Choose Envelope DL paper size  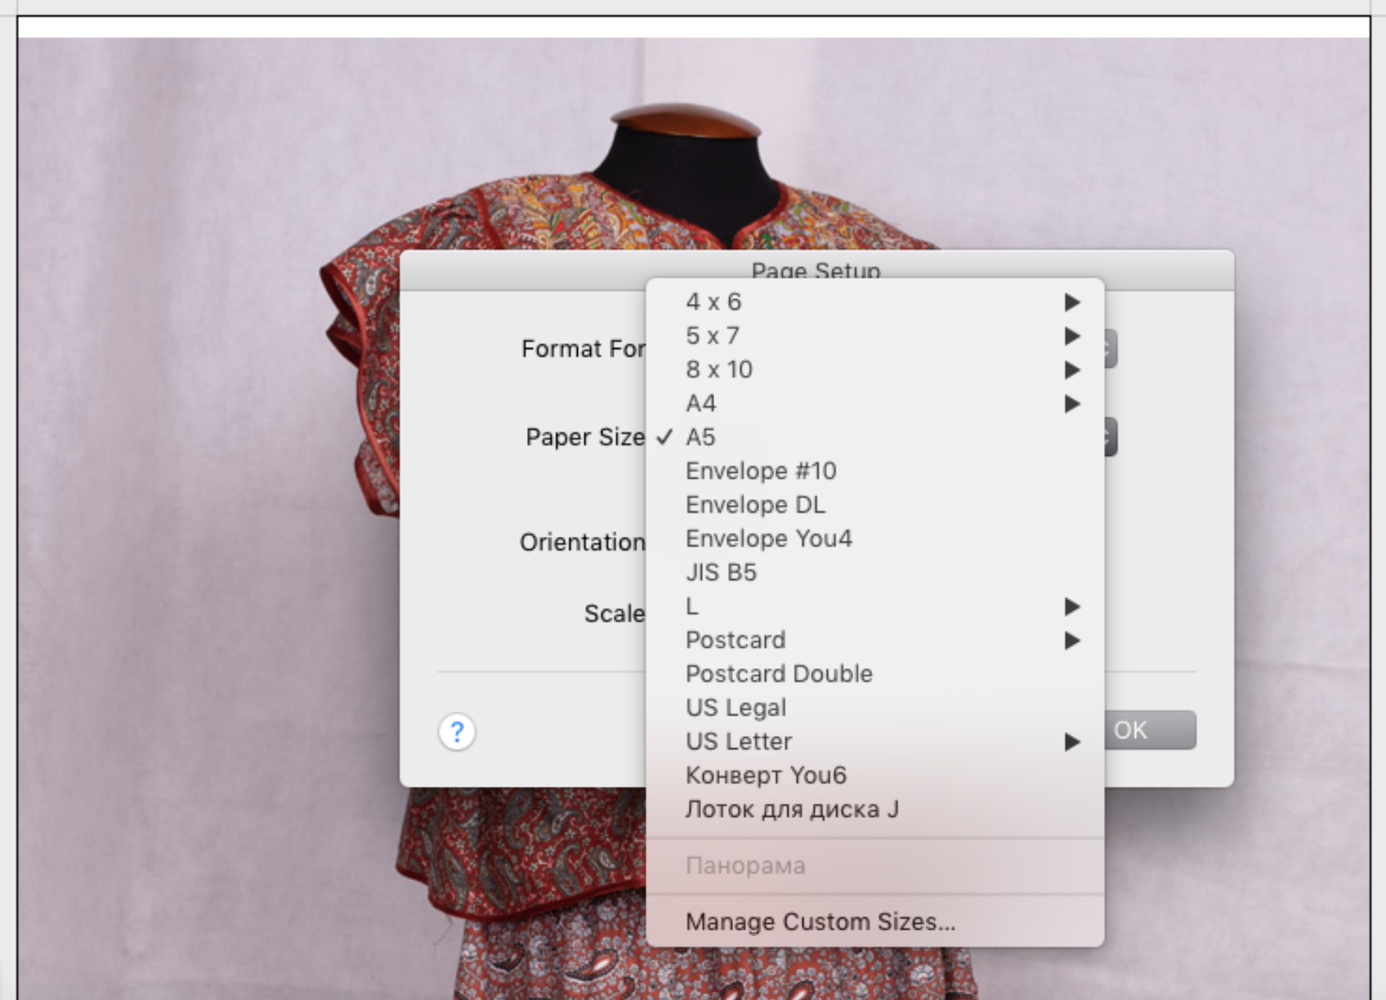click(875, 505)
